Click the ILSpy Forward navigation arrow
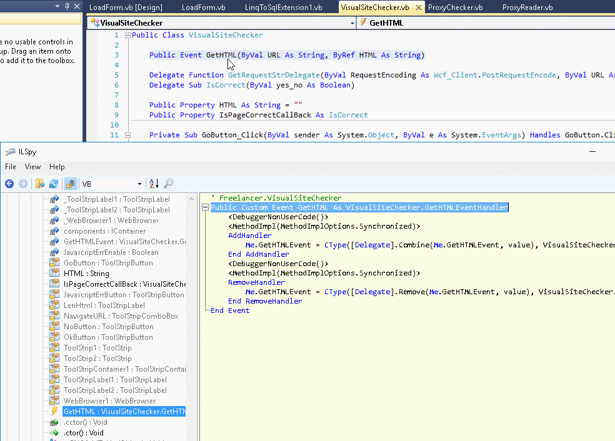The height and width of the screenshot is (441, 615). pos(23,184)
